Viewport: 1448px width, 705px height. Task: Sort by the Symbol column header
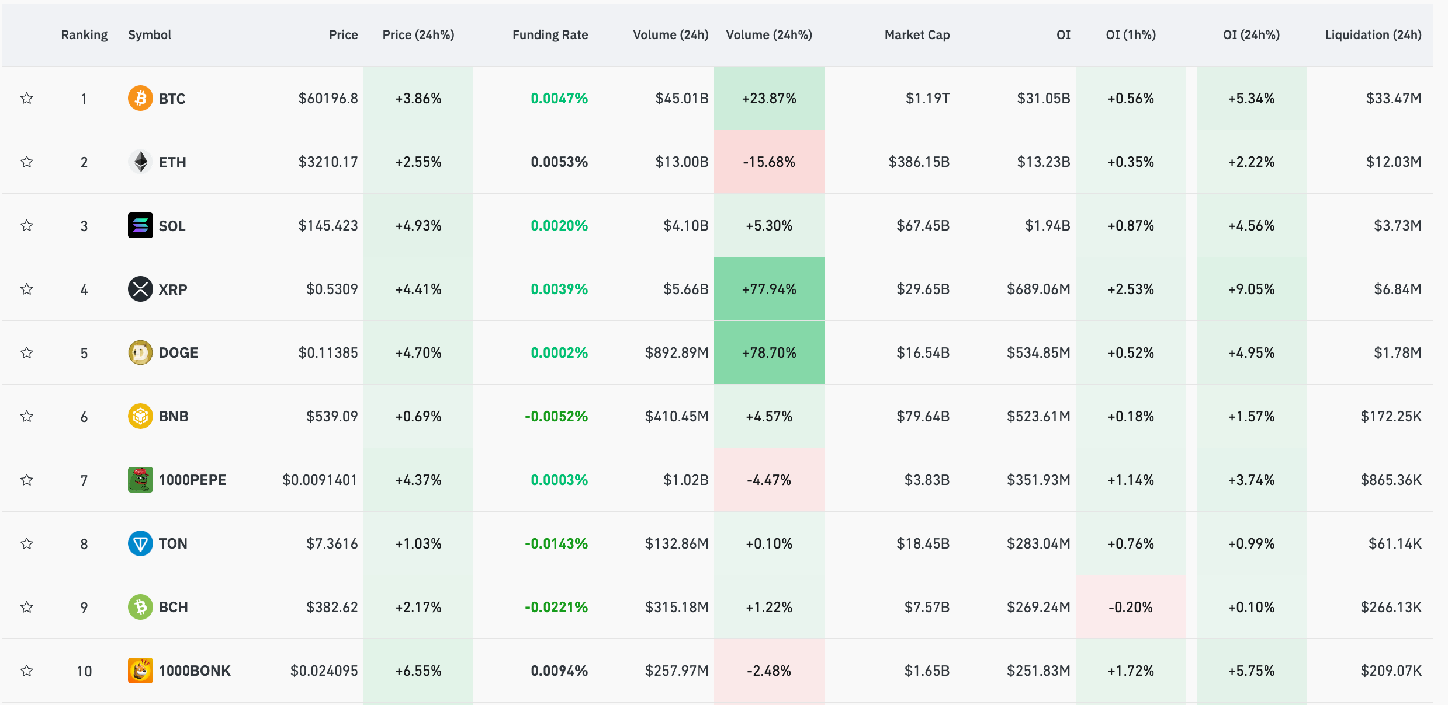pos(150,35)
